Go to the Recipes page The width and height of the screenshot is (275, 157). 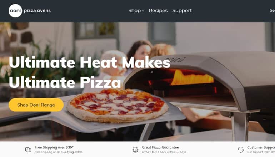[x=158, y=10]
